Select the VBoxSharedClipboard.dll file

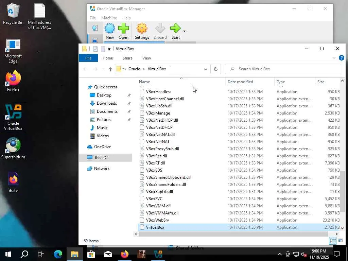click(x=239, y=177)
